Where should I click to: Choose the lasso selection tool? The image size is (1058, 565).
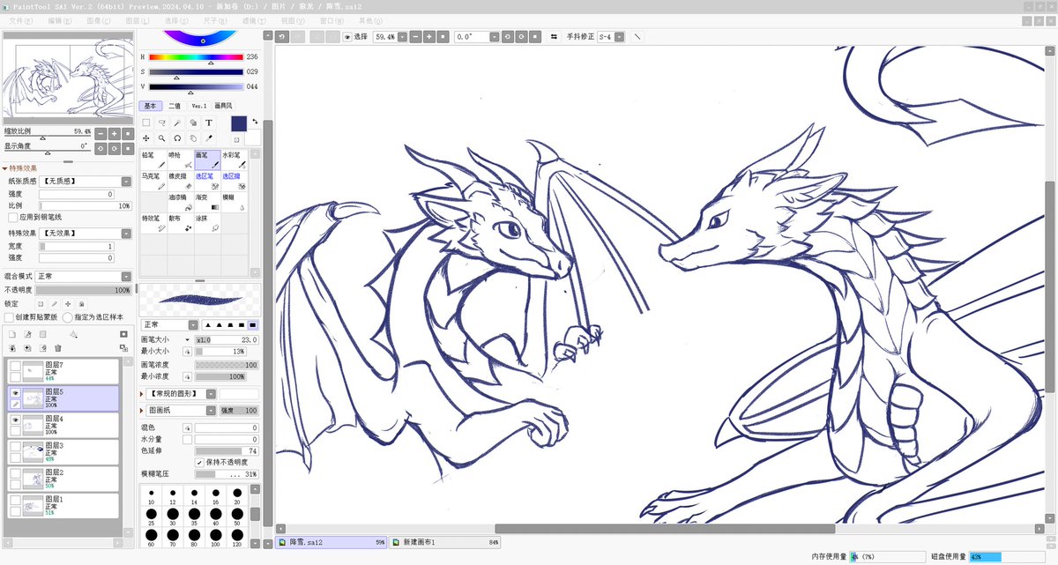tap(162, 123)
